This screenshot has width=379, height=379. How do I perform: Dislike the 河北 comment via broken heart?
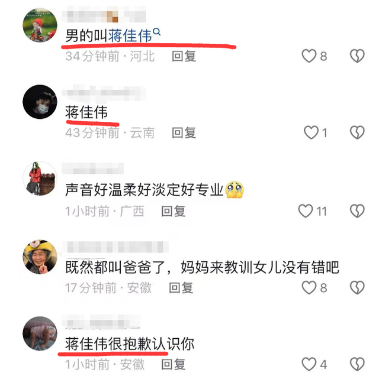click(x=357, y=56)
